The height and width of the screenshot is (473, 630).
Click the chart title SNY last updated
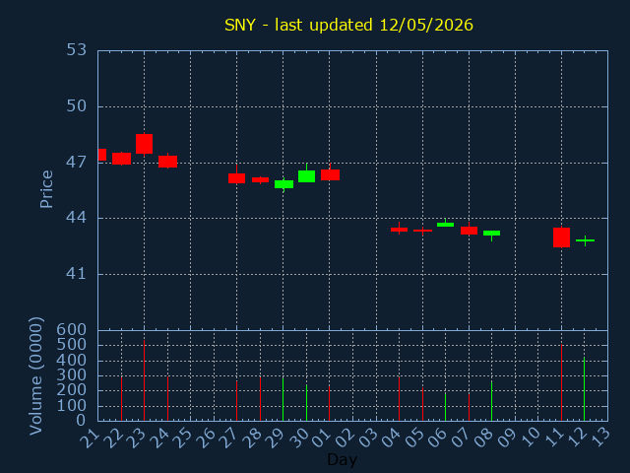(x=348, y=25)
